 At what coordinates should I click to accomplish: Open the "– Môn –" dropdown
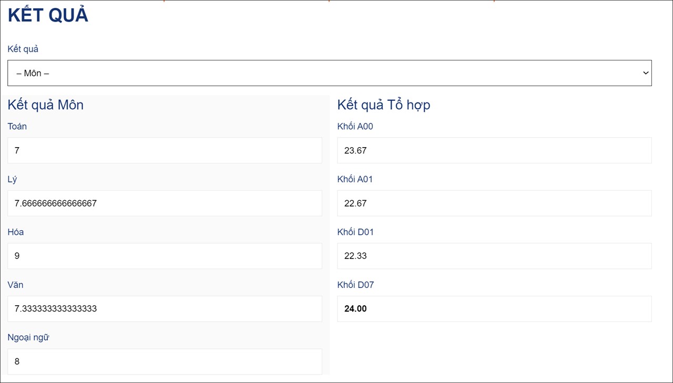pyautogui.click(x=329, y=73)
